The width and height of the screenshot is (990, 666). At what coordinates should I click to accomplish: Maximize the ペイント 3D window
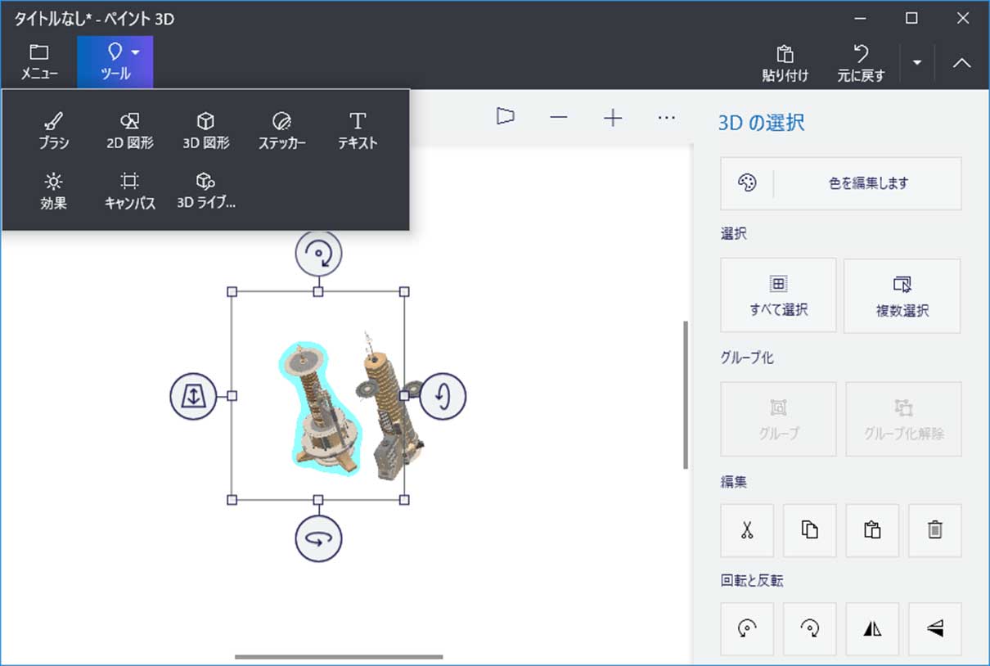[x=911, y=18]
